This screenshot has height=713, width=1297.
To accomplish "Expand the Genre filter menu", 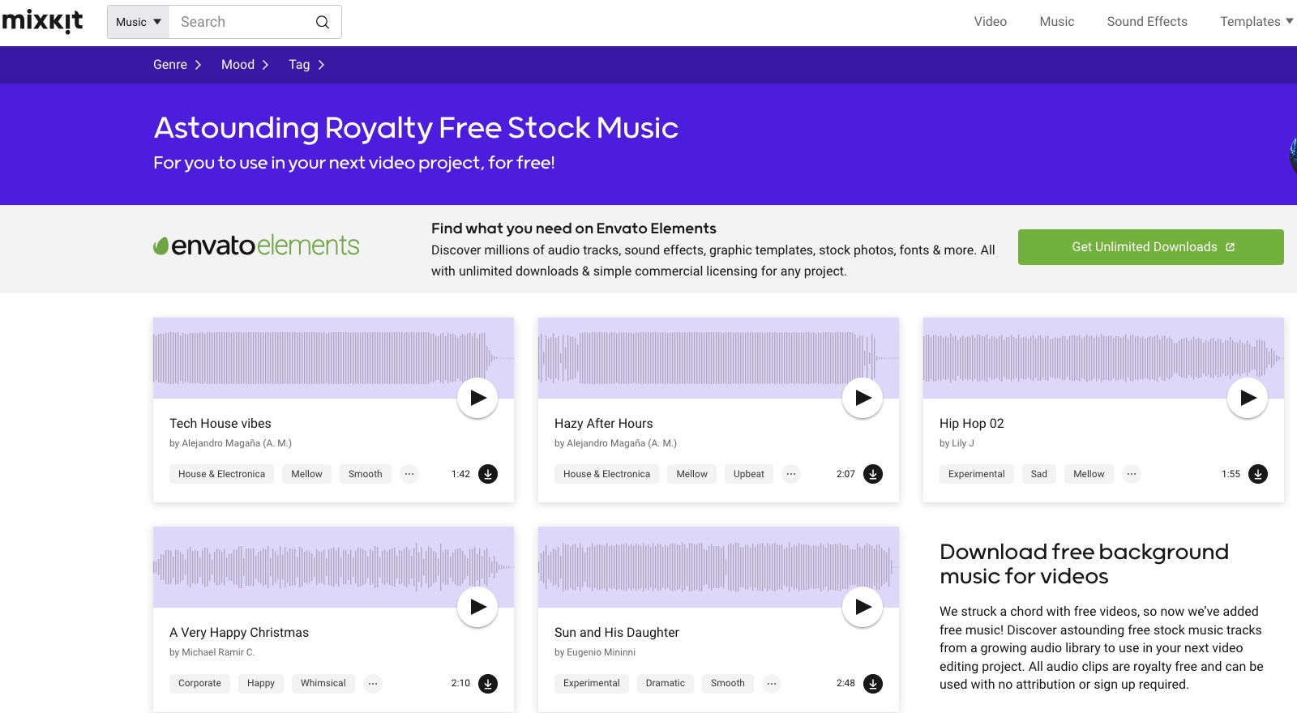I will (x=177, y=65).
